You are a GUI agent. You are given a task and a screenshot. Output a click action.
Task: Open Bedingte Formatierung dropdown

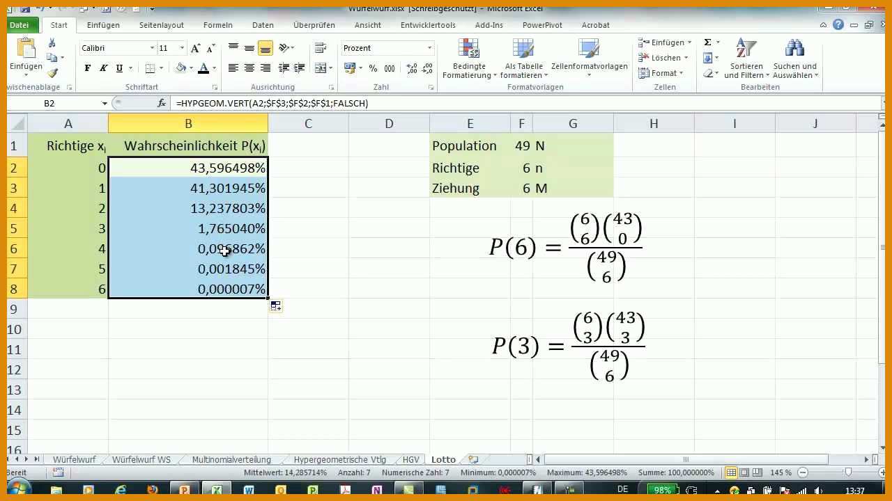tap(470, 58)
